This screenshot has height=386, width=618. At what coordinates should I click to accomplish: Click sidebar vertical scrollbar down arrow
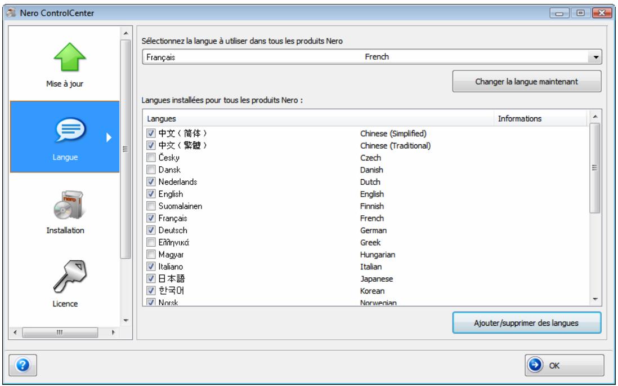click(126, 321)
